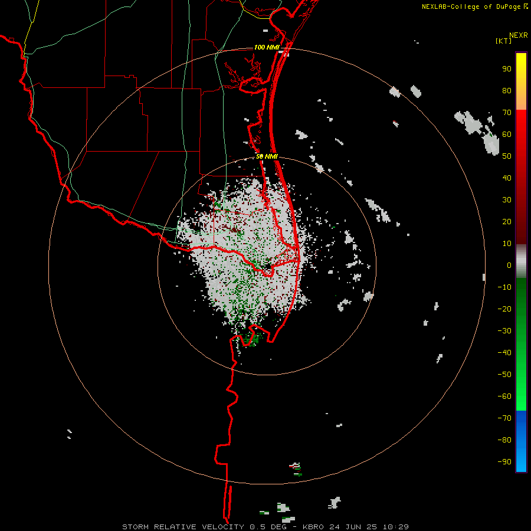Click the 90 value on velocity scale

pyautogui.click(x=507, y=69)
